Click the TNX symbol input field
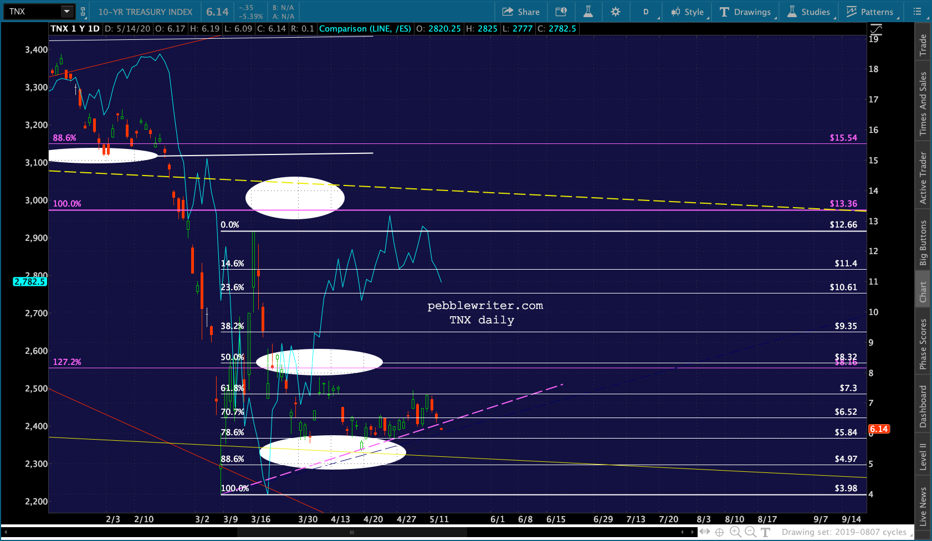The width and height of the screenshot is (932, 541). pyautogui.click(x=32, y=11)
